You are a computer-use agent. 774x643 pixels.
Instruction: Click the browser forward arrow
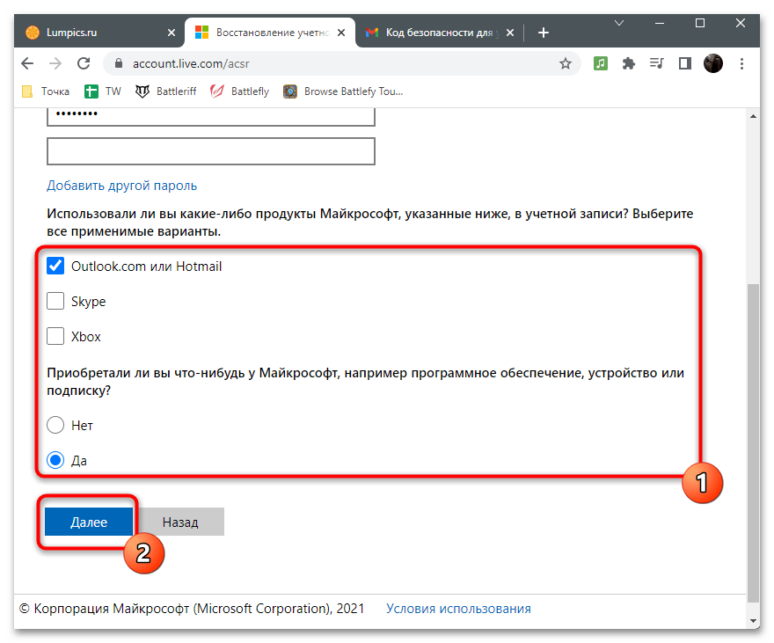(x=55, y=63)
